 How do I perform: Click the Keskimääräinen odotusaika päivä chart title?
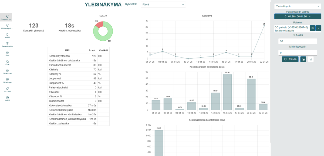click(x=207, y=67)
